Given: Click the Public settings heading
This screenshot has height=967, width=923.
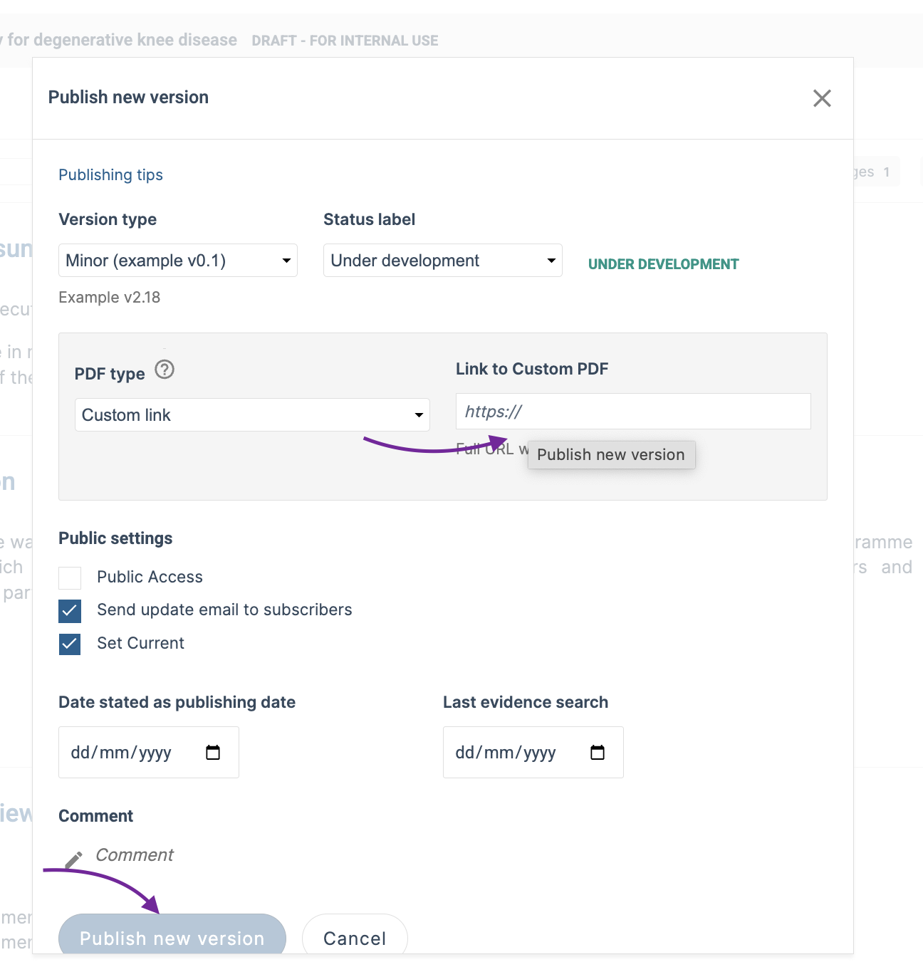Looking at the screenshot, I should coord(115,538).
